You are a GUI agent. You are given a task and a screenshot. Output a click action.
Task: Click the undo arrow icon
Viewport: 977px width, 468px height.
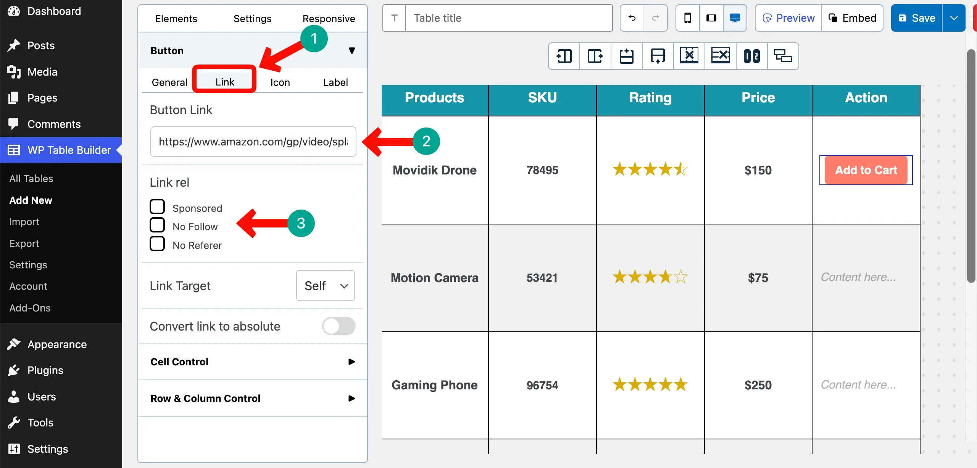(x=632, y=18)
